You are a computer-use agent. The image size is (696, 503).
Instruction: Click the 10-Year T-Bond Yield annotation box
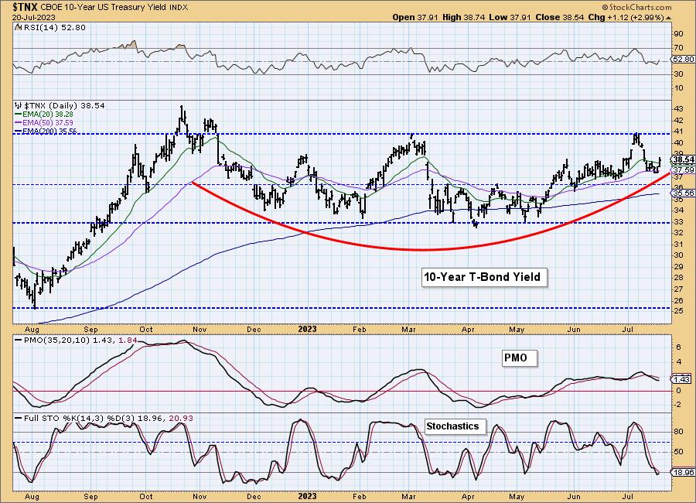[x=483, y=278]
